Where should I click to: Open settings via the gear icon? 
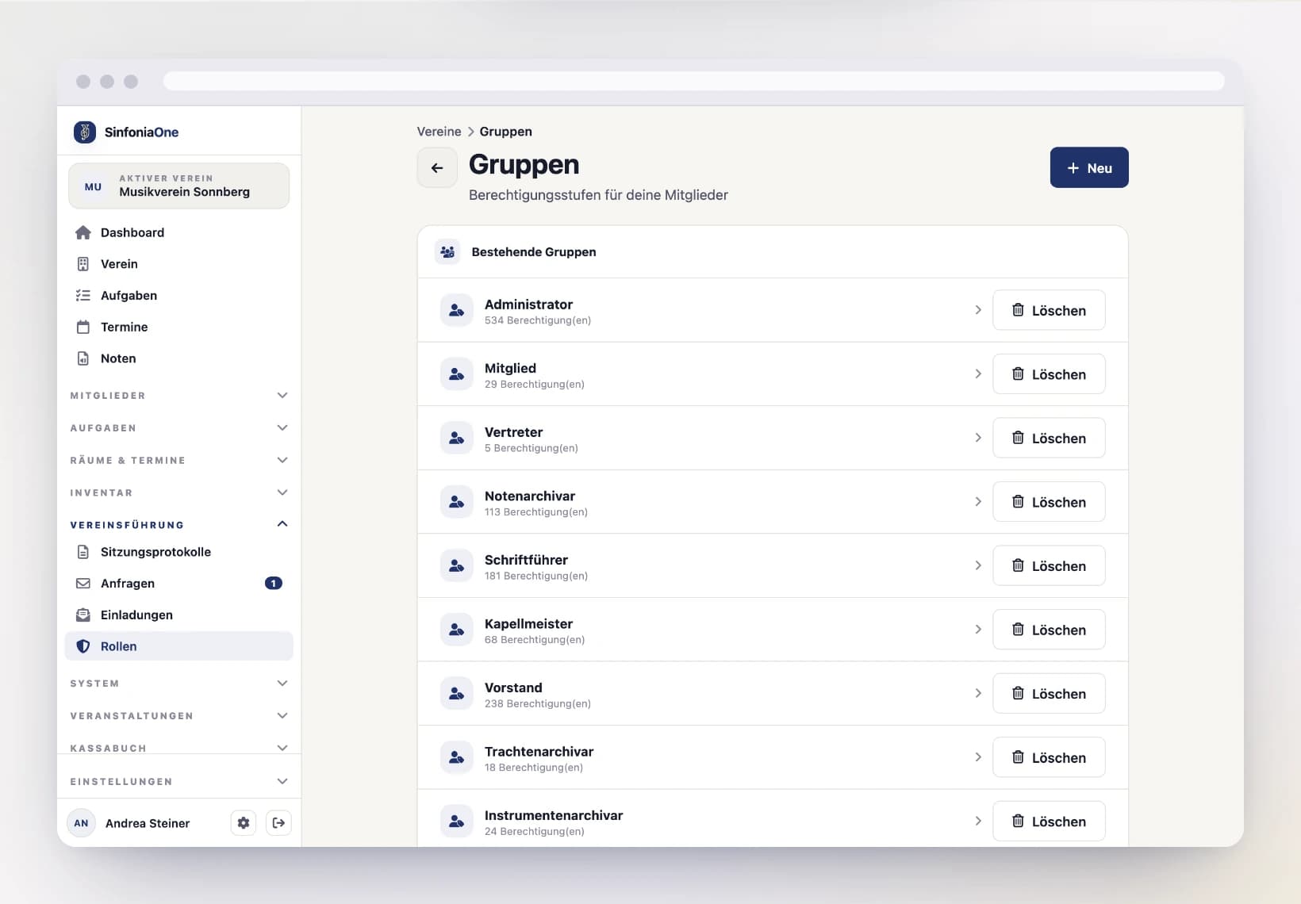point(244,823)
